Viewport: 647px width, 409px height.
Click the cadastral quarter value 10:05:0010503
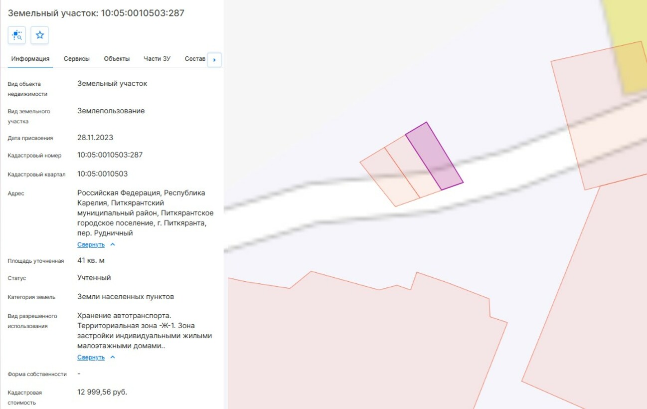102,174
